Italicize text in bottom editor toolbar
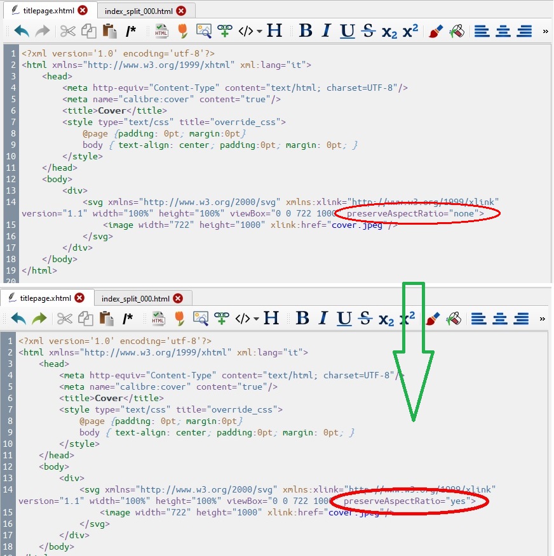This screenshot has height=556, width=554. tap(323, 318)
